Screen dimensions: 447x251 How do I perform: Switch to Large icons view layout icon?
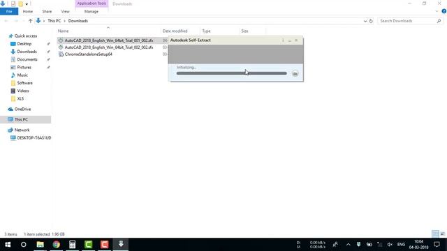coord(443,234)
